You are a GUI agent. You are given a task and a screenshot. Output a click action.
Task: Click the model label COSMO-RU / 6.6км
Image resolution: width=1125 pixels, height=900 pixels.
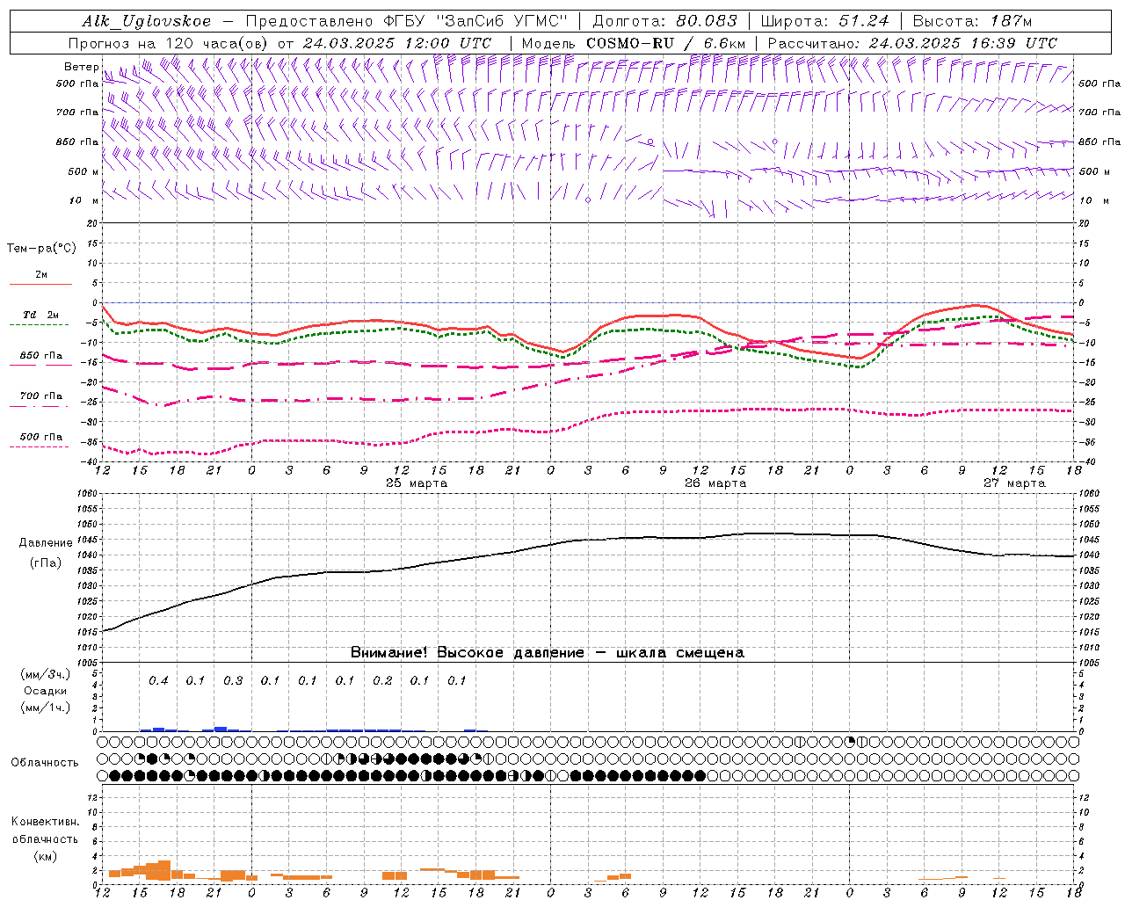pos(666,43)
